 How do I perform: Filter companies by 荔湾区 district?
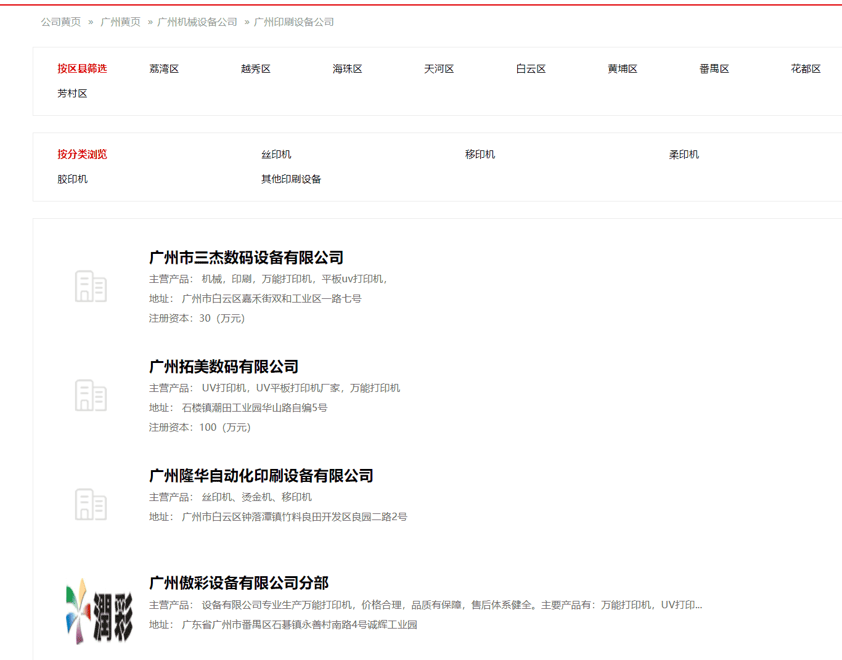(x=164, y=68)
